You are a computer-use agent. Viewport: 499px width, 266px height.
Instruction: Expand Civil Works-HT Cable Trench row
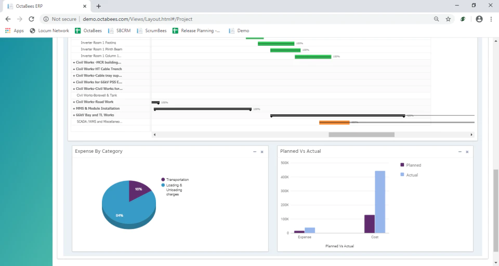74,69
